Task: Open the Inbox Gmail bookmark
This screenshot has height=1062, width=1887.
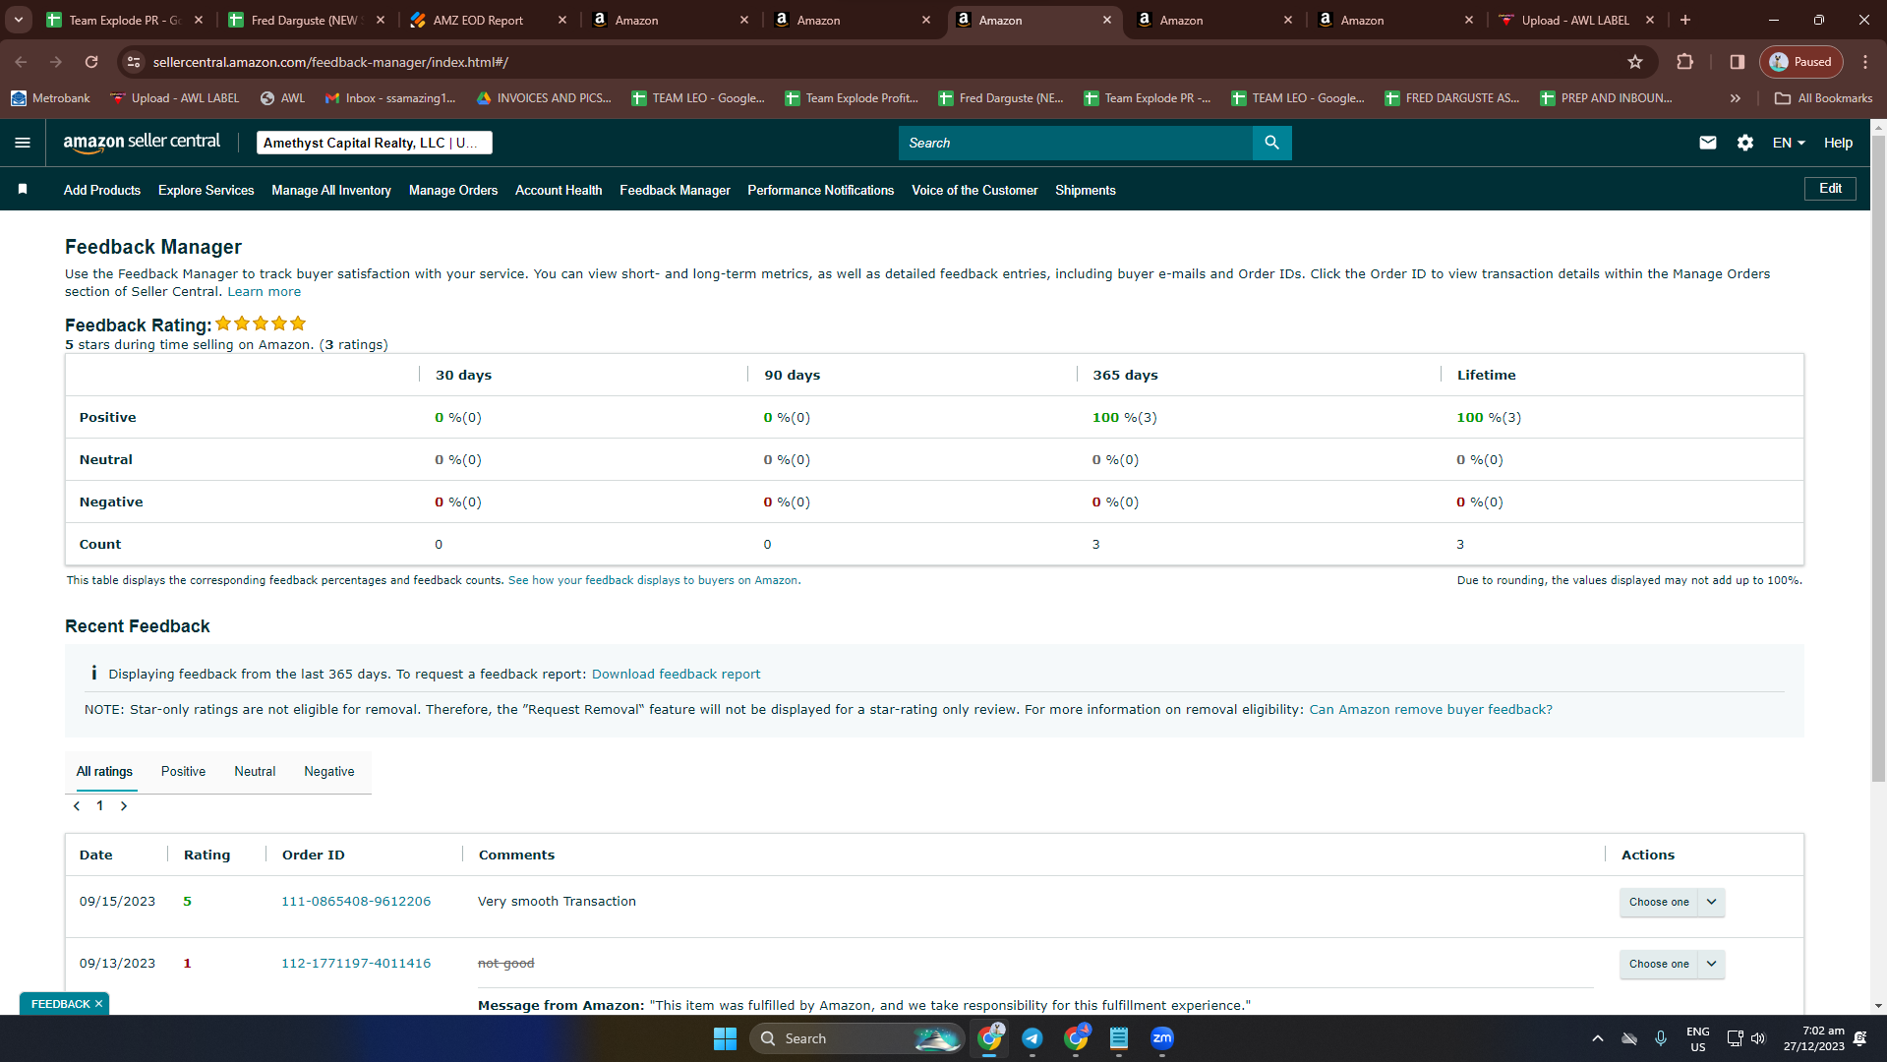Action: point(391,98)
